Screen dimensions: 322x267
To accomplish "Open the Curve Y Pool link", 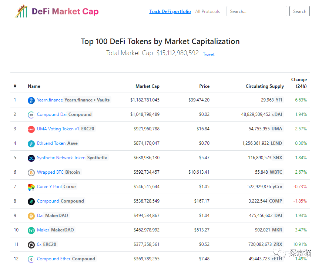I will click(49, 186).
